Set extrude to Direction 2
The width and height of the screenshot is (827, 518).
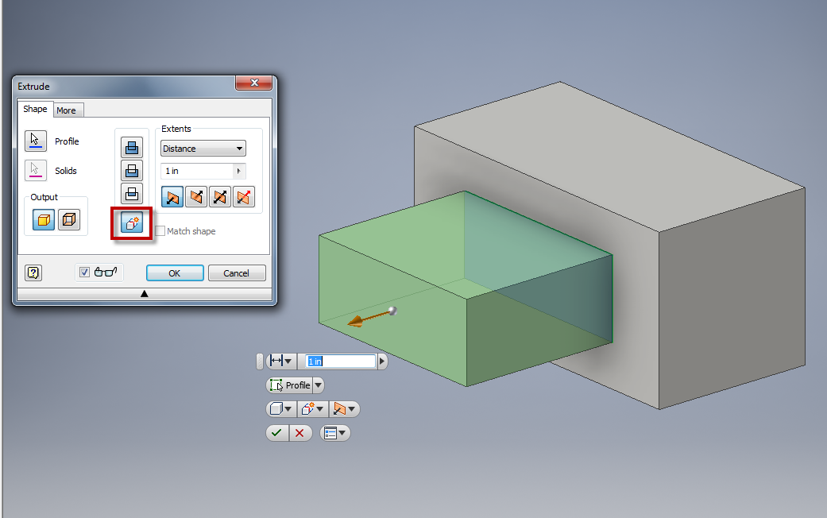coord(196,197)
